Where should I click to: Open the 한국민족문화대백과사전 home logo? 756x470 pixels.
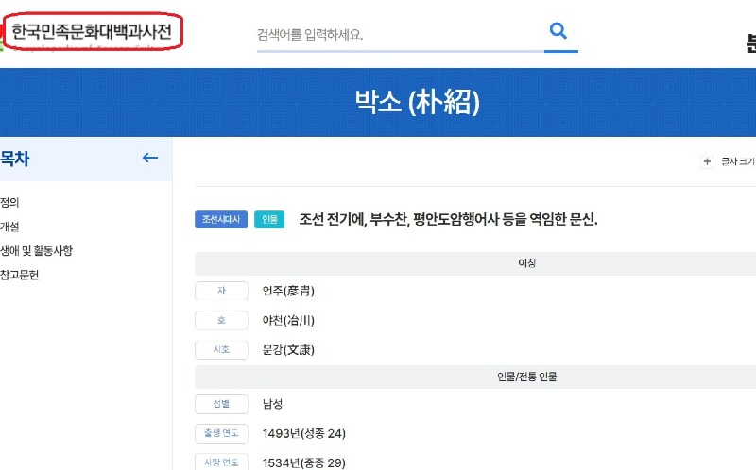click(92, 32)
